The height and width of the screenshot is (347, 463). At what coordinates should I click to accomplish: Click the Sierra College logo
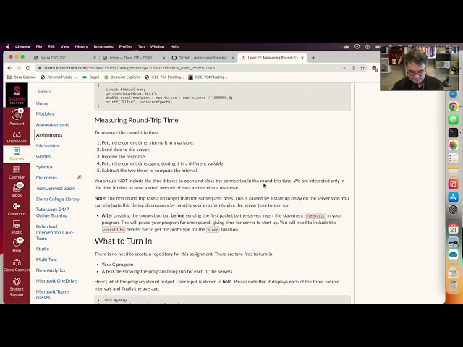pyautogui.click(x=17, y=95)
